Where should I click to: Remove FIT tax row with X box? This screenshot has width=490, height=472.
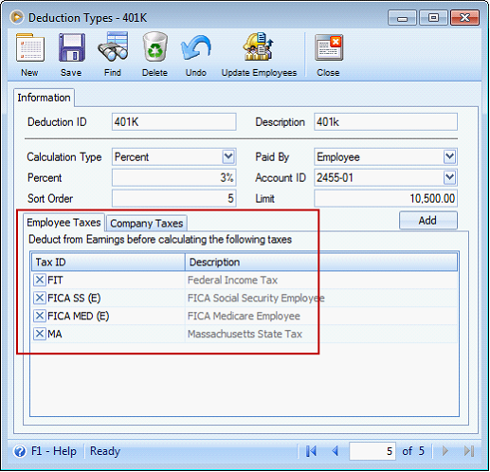click(40, 280)
